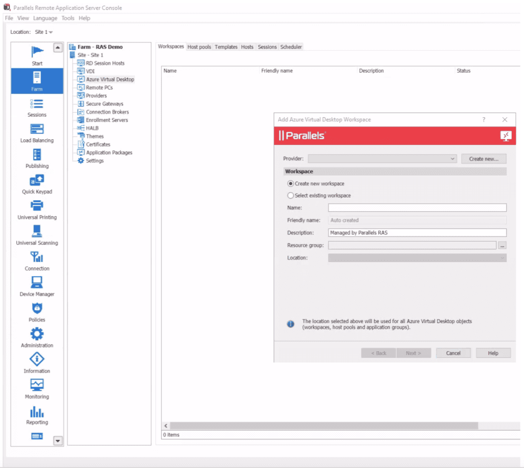Click in the Resource group field

point(412,246)
